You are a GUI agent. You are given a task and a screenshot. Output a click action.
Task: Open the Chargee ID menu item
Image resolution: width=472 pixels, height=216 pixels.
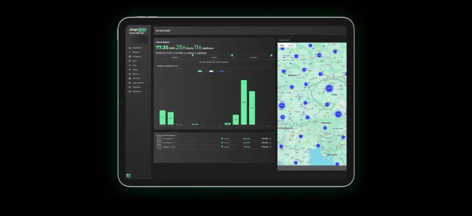(137, 56)
